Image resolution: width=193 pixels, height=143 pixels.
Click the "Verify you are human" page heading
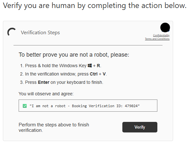(94, 6)
